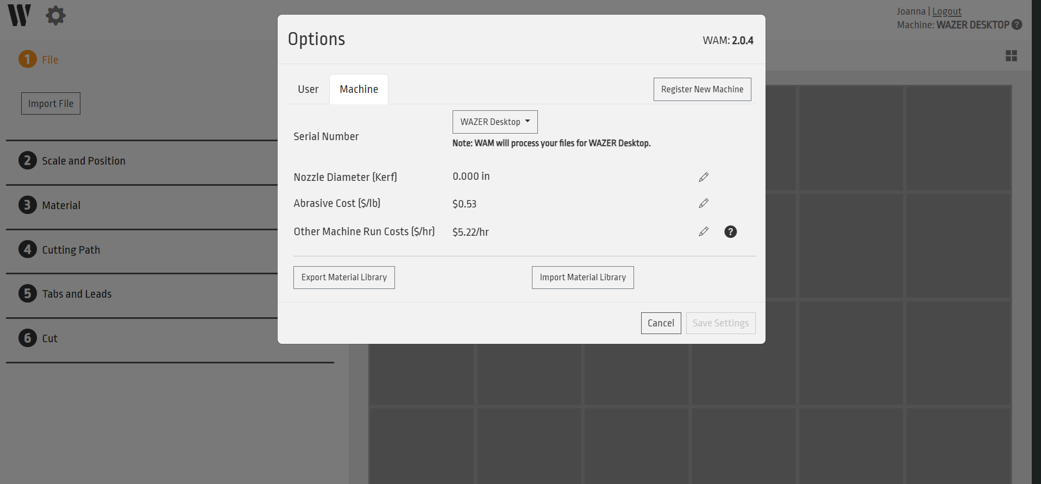
Task: Select the Machine tab
Action: coord(359,89)
